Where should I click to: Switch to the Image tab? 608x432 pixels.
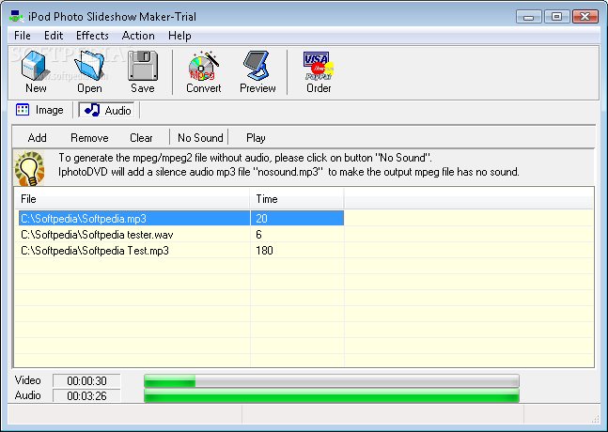point(39,110)
